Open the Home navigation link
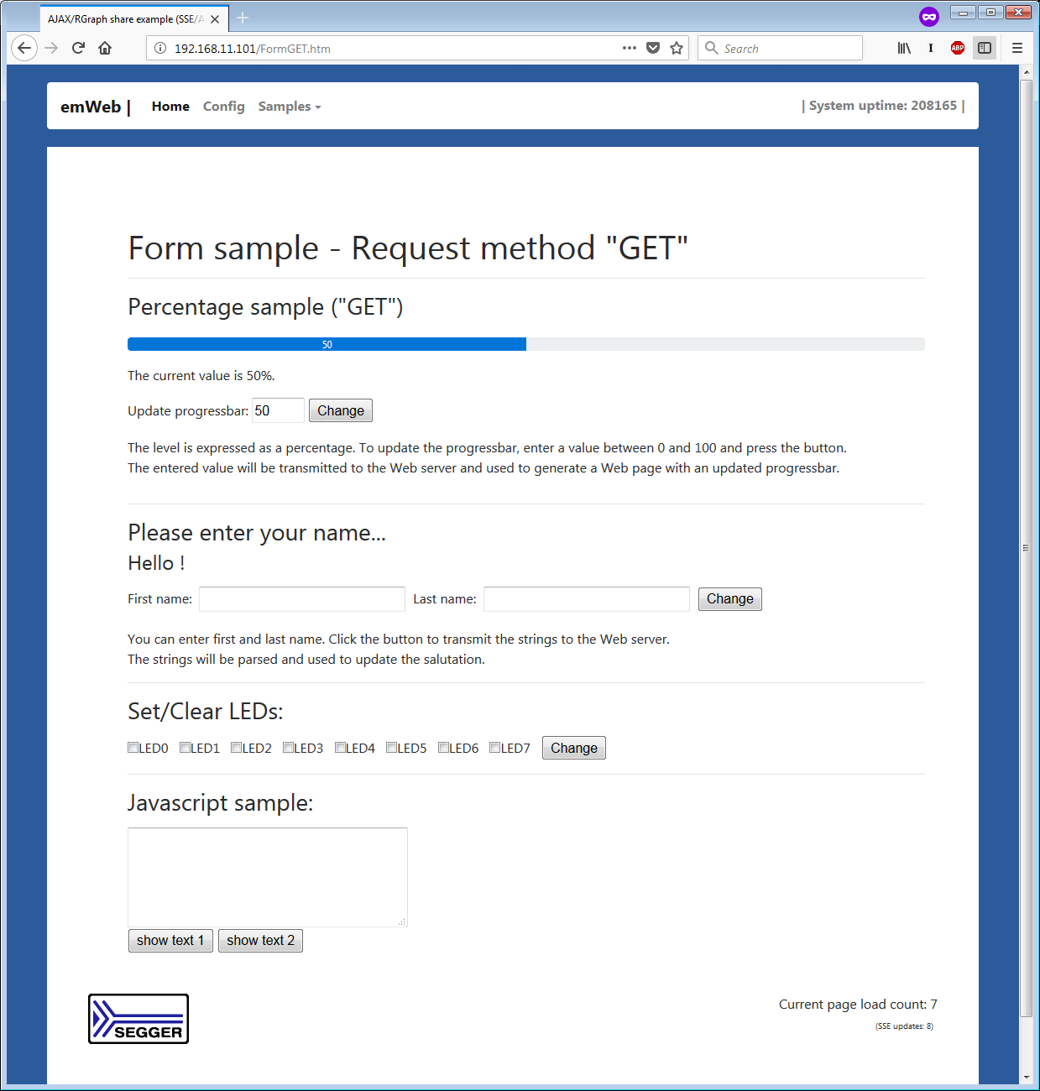Viewport: 1040px width, 1091px height. click(x=170, y=107)
